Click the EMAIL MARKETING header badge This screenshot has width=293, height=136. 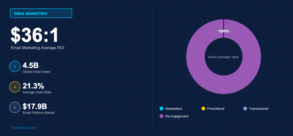click(41, 13)
